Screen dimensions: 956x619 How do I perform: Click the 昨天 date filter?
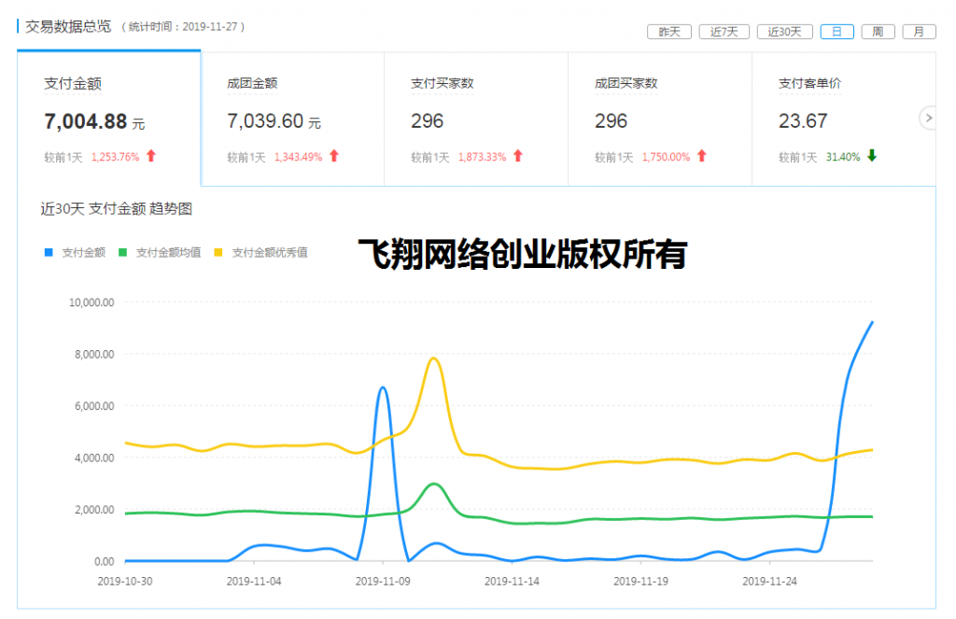tap(668, 31)
